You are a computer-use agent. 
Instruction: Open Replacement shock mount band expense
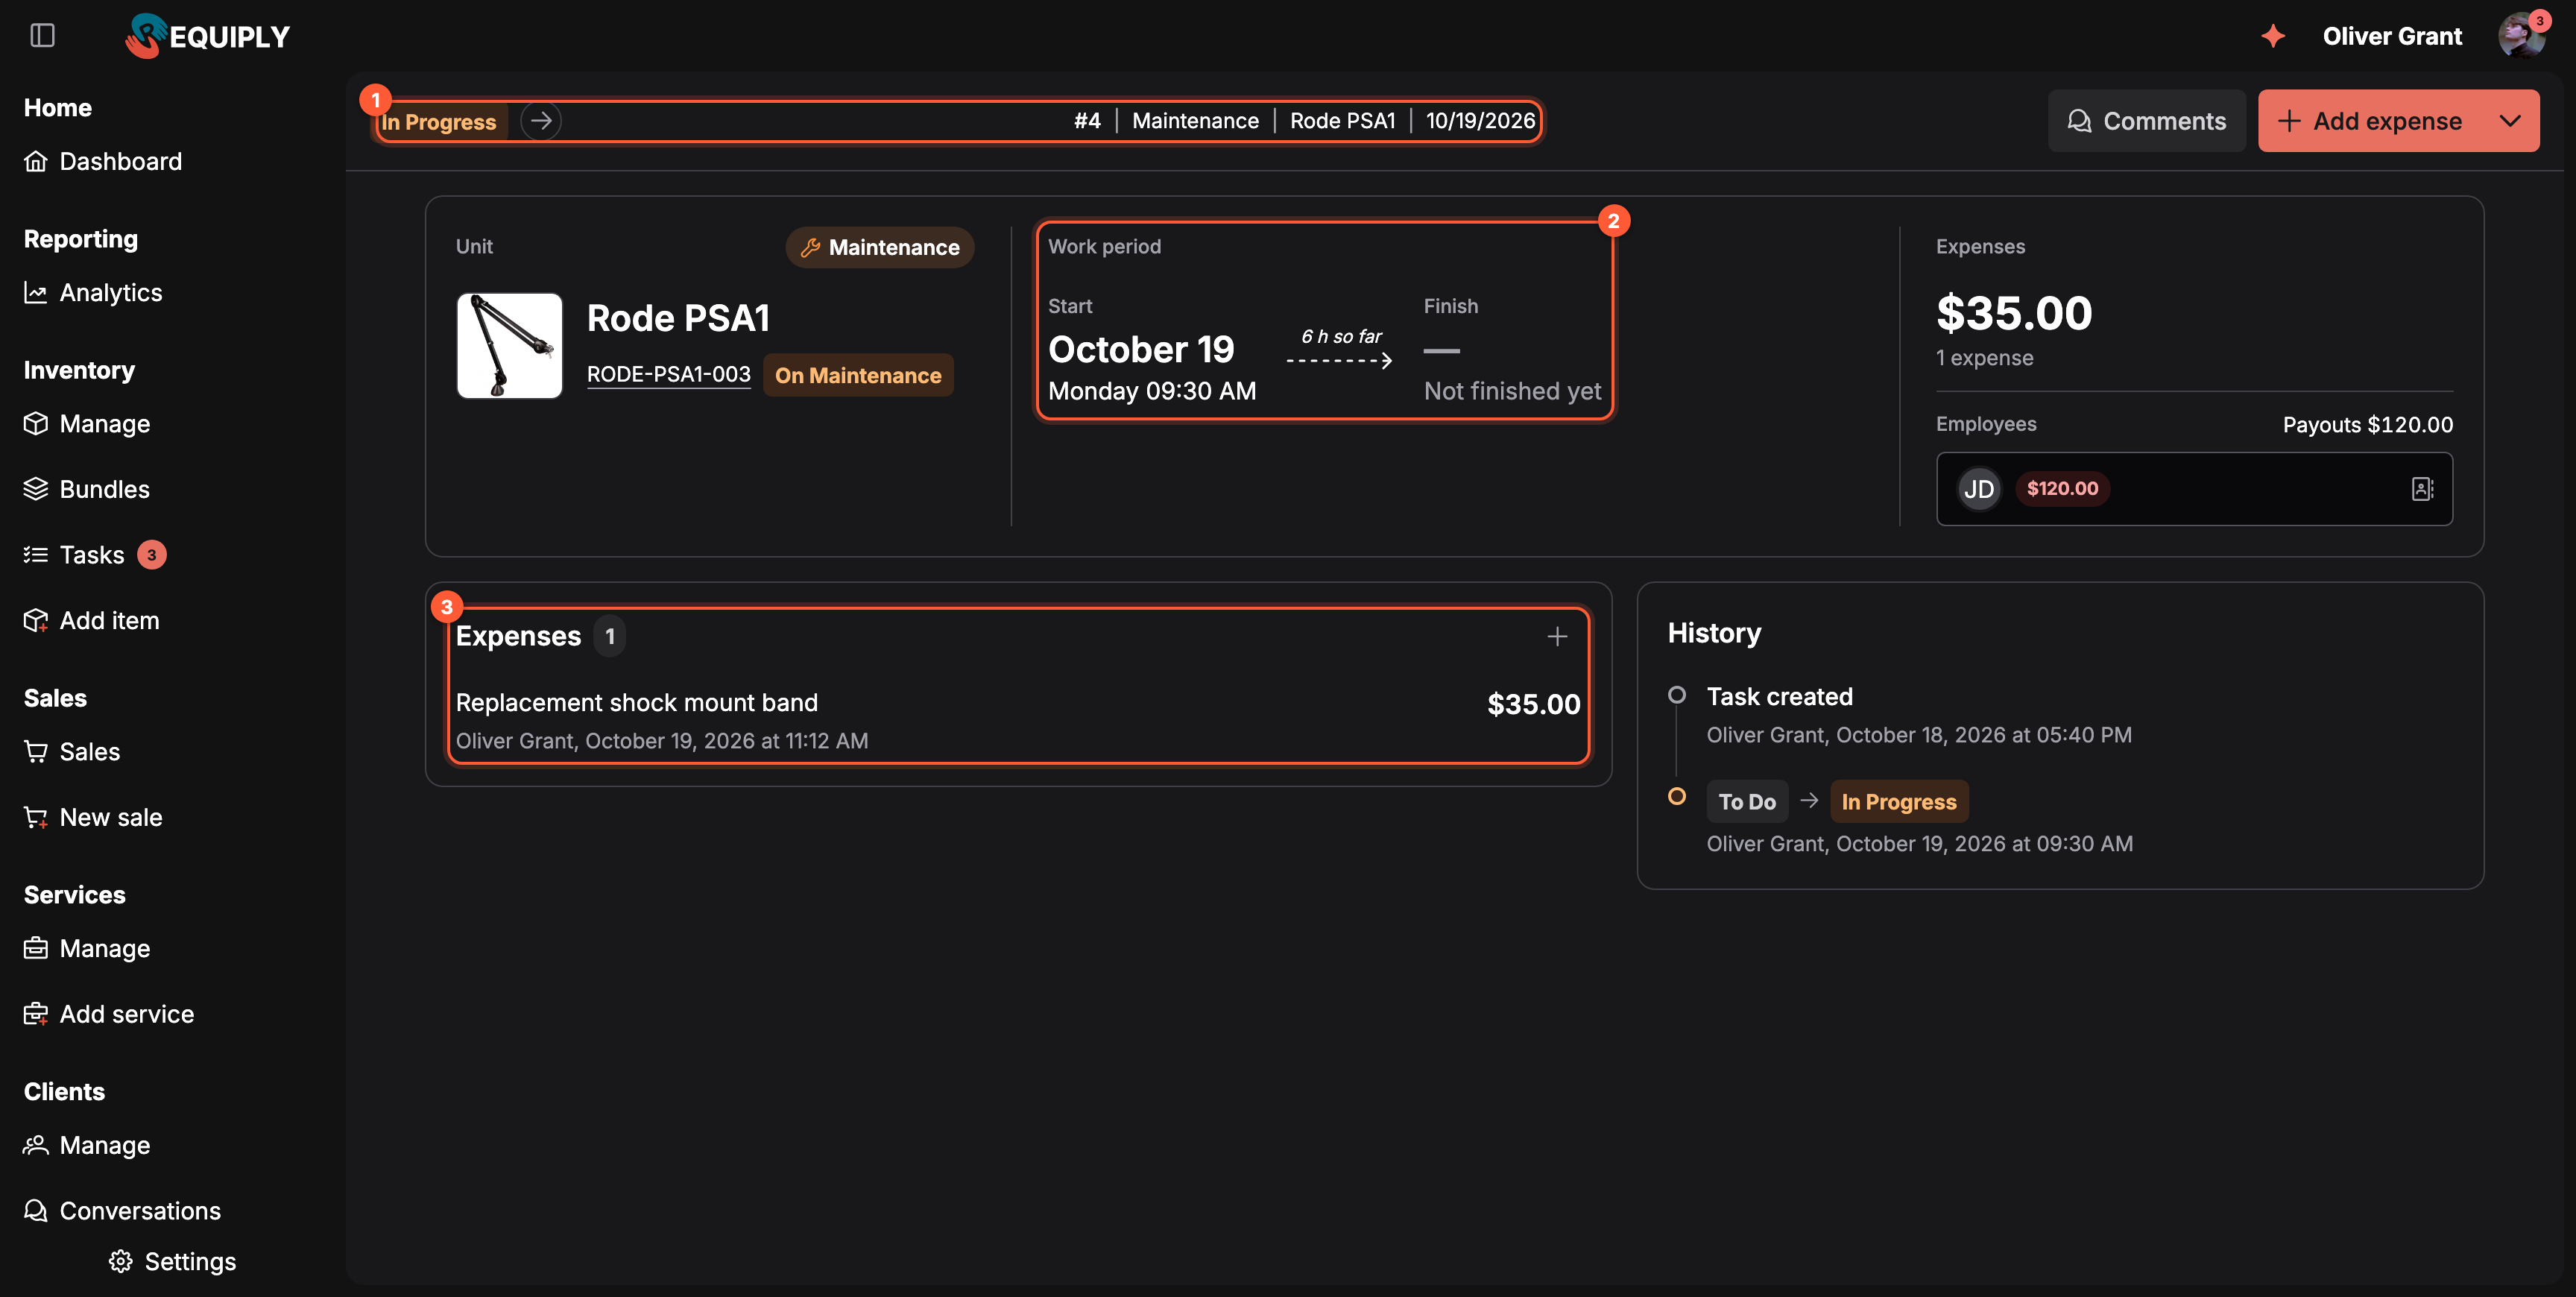1018,720
